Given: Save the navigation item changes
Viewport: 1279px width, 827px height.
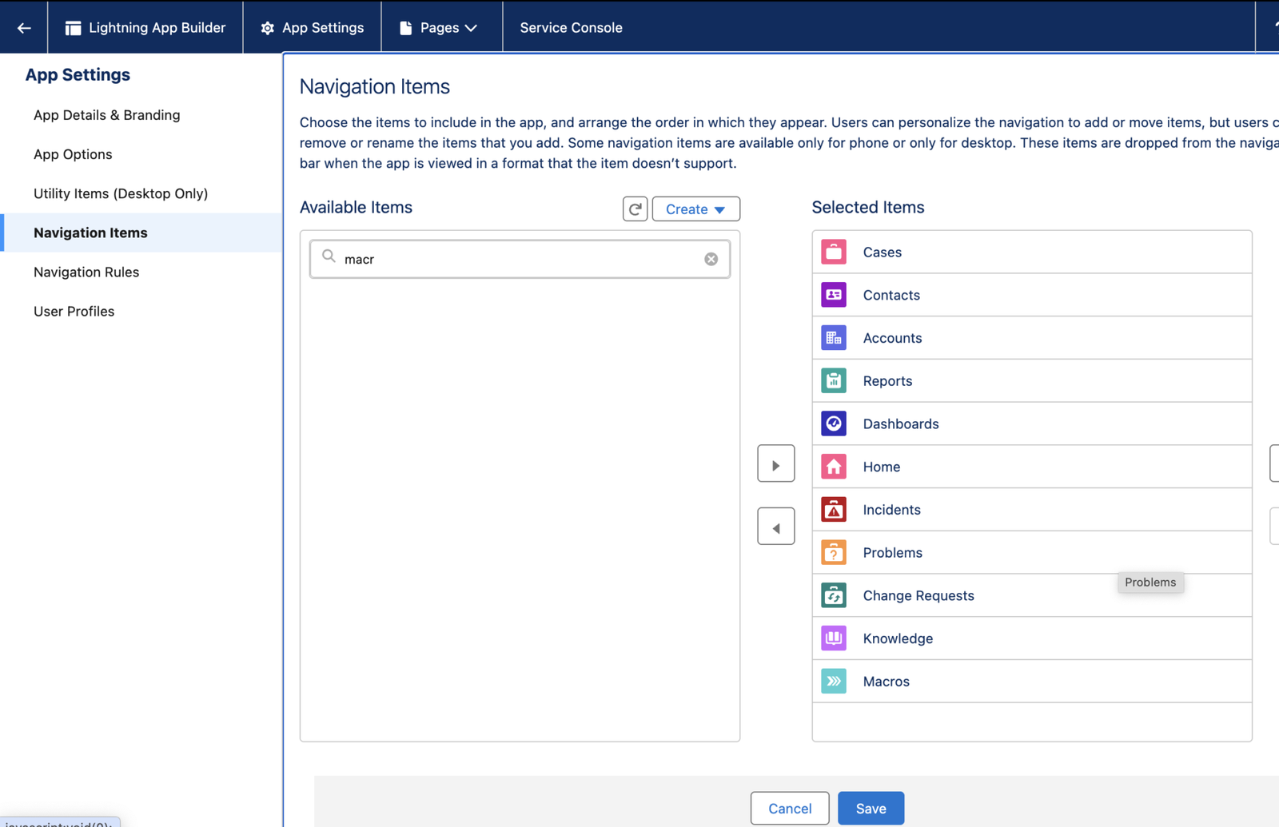Looking at the screenshot, I should [871, 808].
